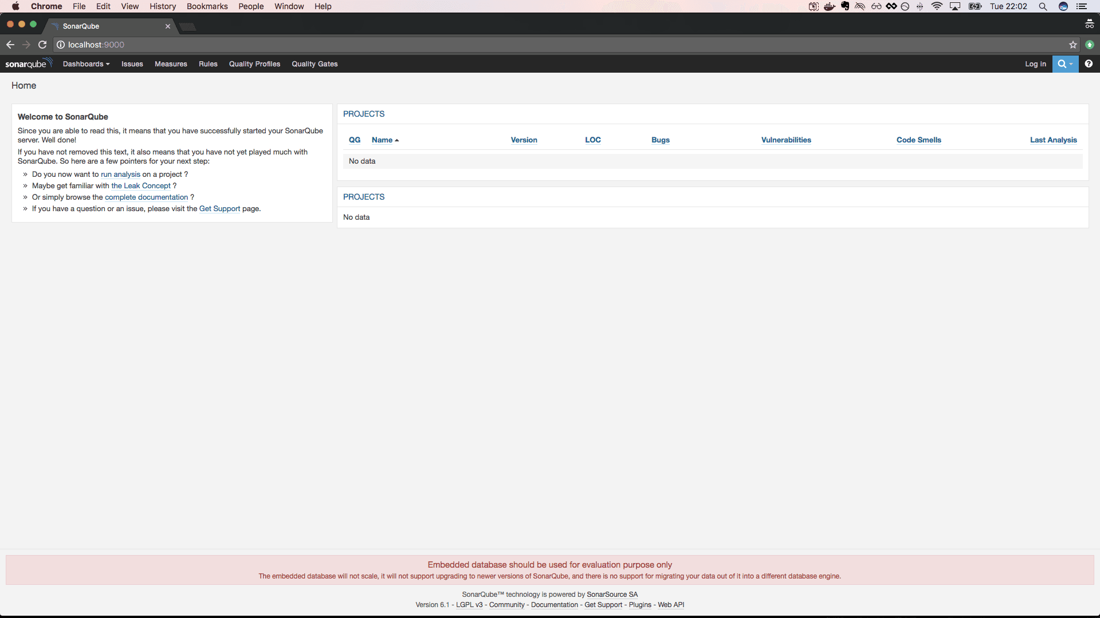The height and width of the screenshot is (618, 1100).
Task: Click the infinity-shaped menu bar icon
Action: coord(891,6)
